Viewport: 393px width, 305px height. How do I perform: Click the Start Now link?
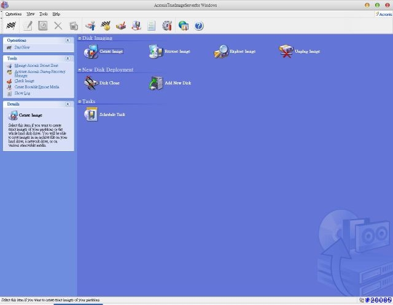(x=22, y=47)
